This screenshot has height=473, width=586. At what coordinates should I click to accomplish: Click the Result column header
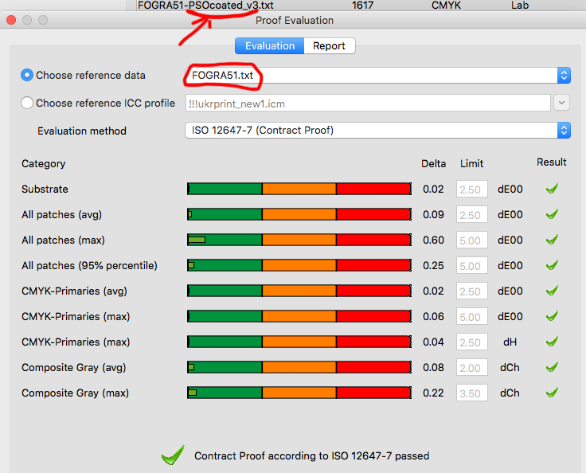pyautogui.click(x=552, y=162)
